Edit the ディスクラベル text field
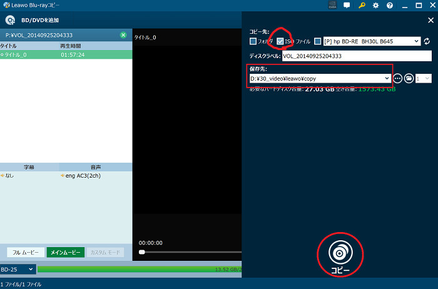 pos(357,56)
